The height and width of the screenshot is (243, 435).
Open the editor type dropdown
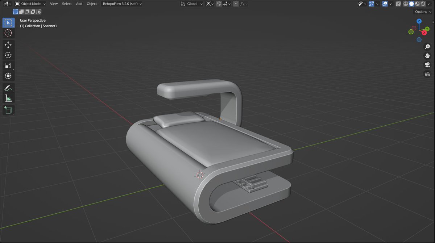click(8, 4)
